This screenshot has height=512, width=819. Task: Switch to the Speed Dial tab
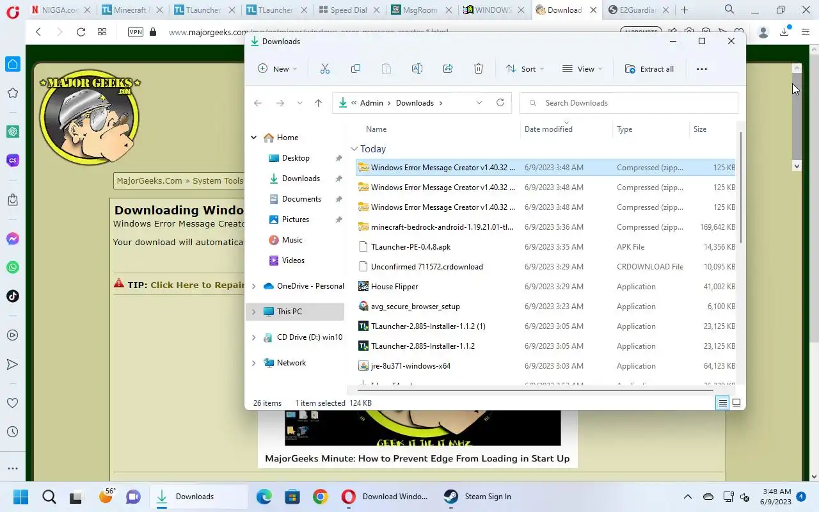[349, 10]
